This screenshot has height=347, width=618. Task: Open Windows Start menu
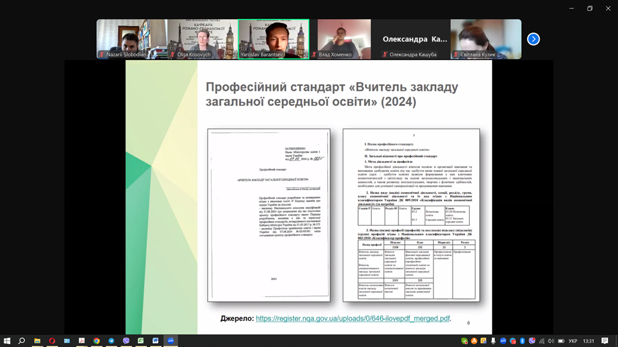[7, 341]
